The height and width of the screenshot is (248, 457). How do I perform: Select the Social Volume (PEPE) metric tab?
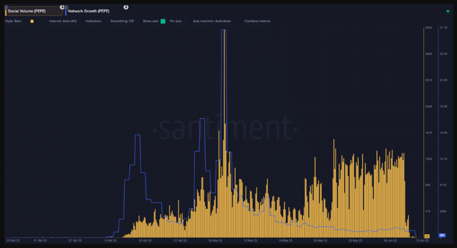34,11
